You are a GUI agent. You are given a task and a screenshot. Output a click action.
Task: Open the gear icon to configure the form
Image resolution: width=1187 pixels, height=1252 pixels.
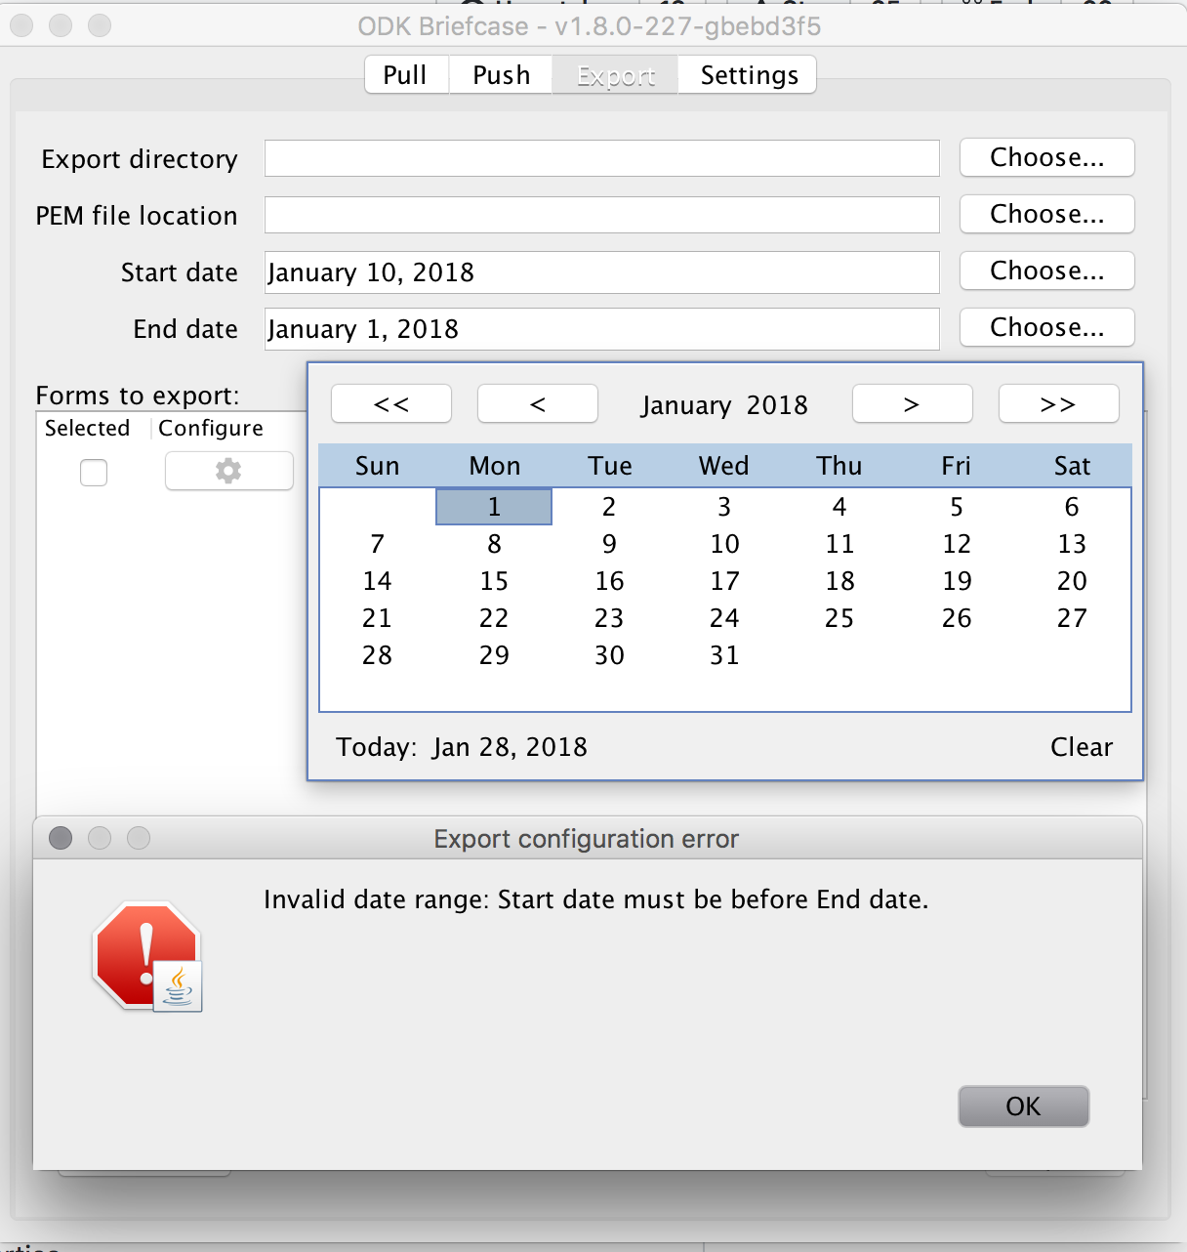pyautogui.click(x=228, y=471)
